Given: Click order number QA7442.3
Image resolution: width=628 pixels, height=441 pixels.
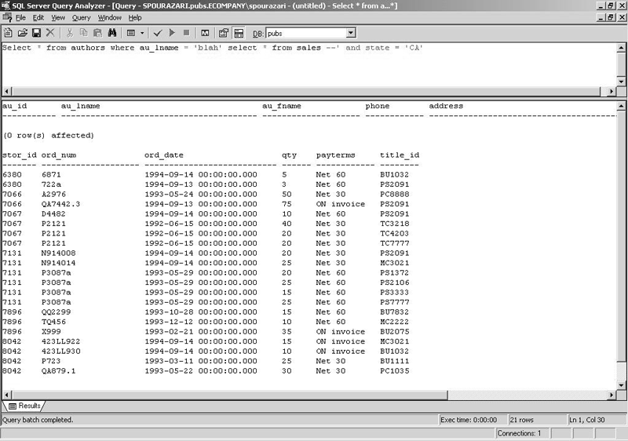Looking at the screenshot, I should [x=61, y=204].
